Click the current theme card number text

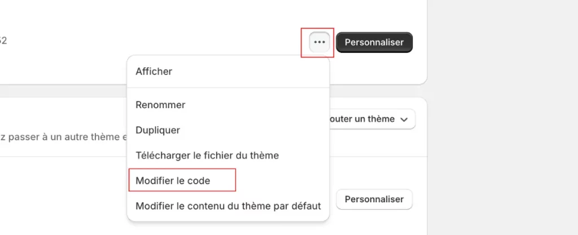pyautogui.click(x=3, y=41)
